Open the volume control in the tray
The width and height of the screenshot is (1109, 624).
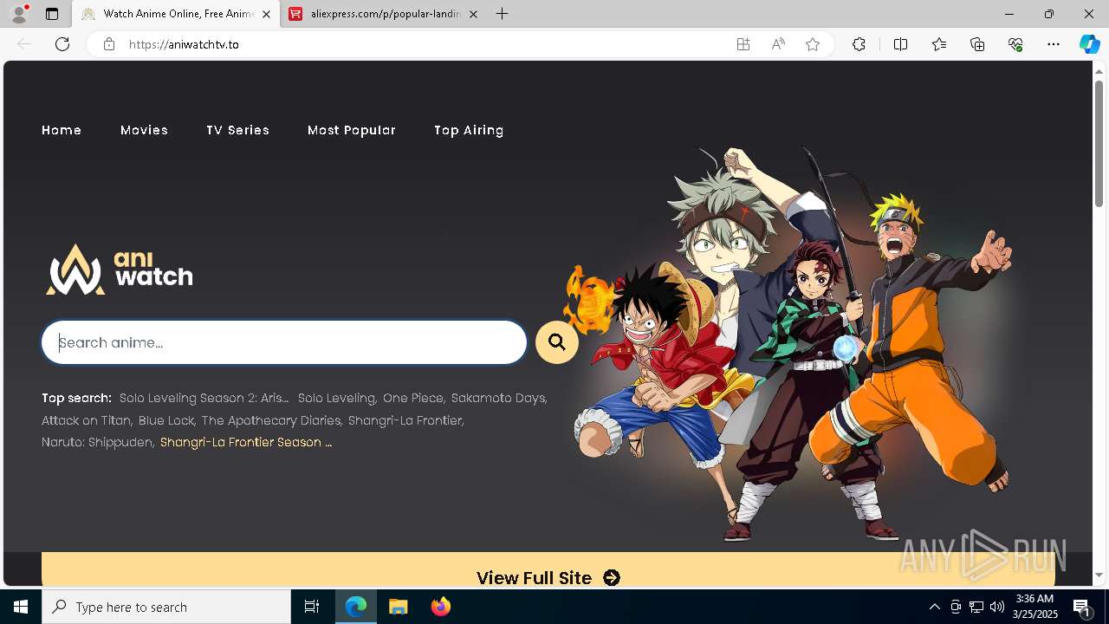(x=997, y=607)
